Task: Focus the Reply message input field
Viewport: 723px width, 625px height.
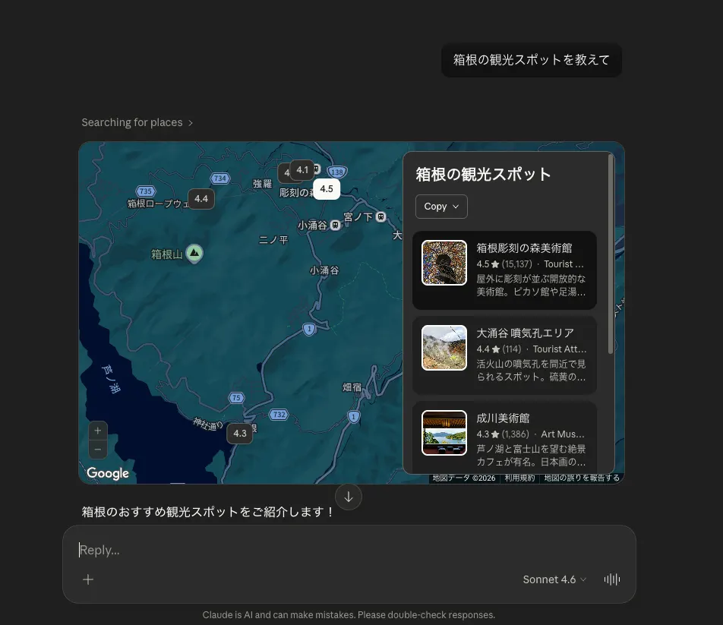Action: (x=349, y=550)
